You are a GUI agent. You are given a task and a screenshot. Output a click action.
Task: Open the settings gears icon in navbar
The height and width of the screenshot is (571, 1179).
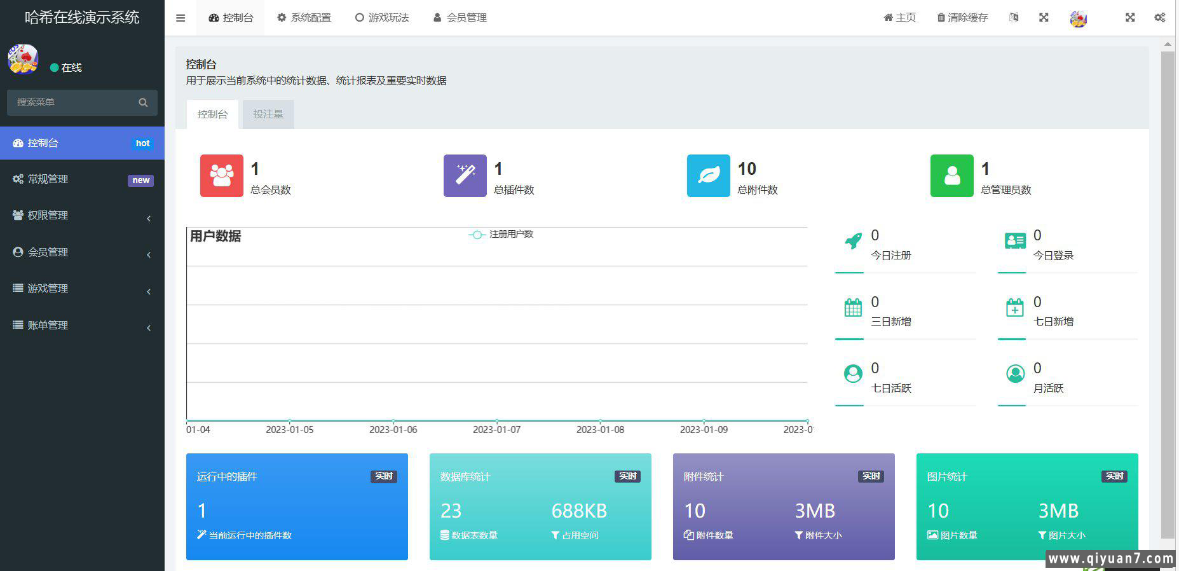coord(1159,18)
